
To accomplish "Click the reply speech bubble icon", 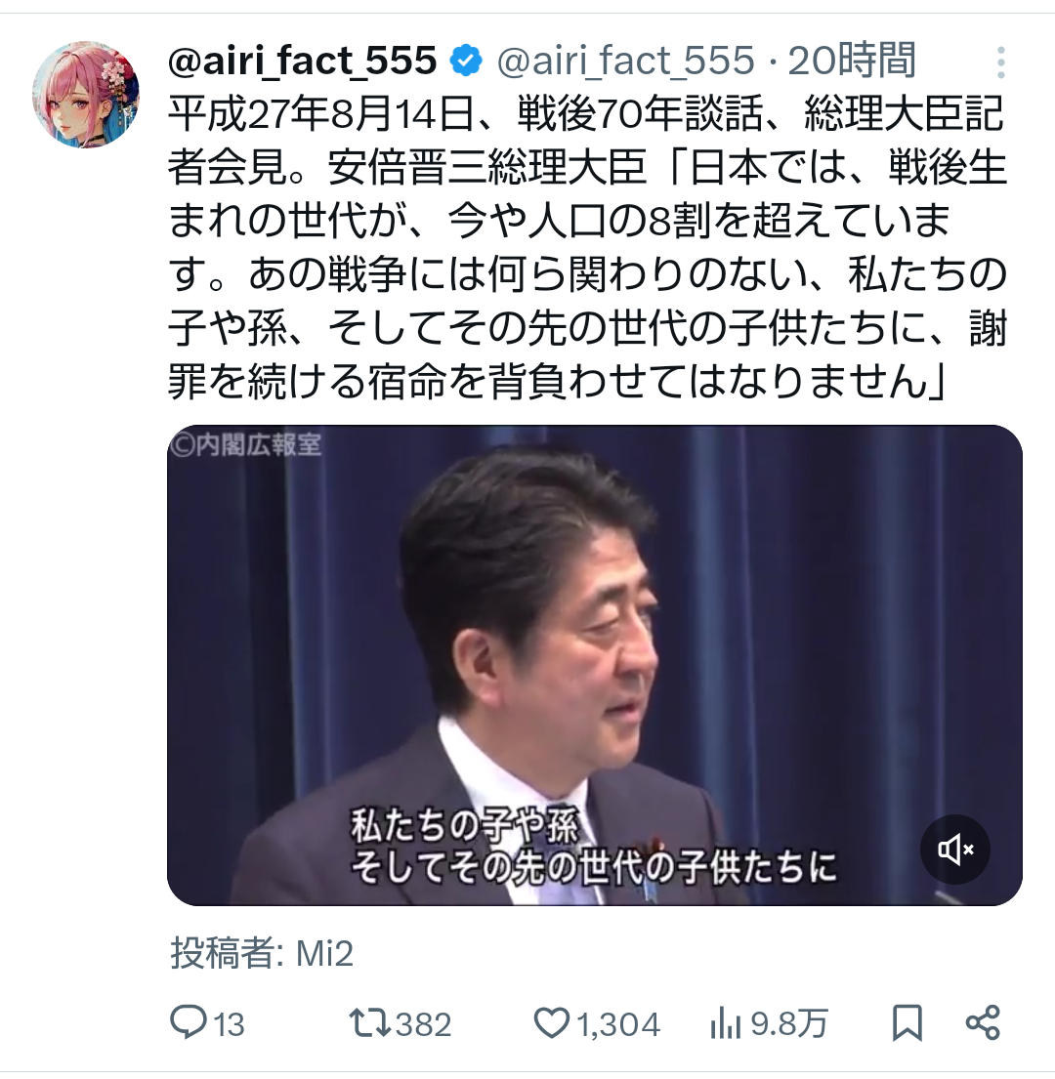I will (x=189, y=1022).
